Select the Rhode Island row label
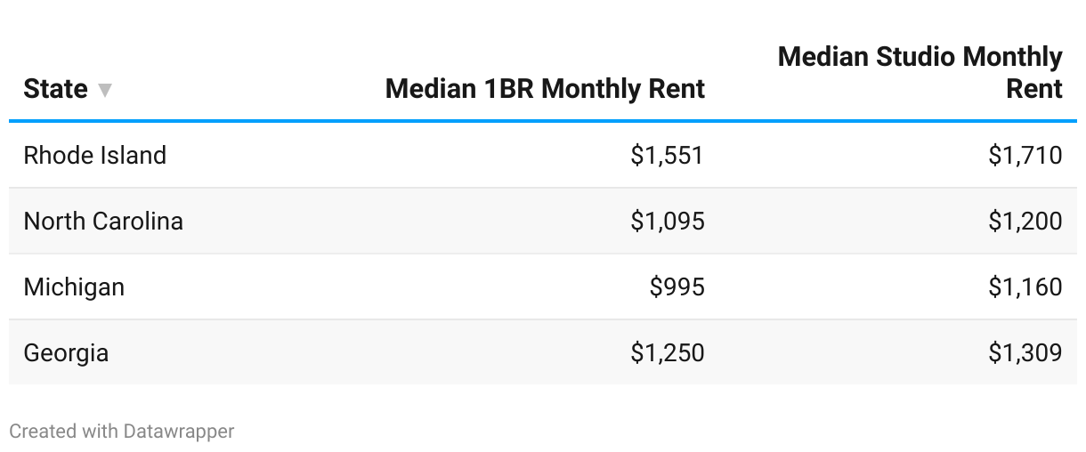This screenshot has width=1086, height=452. [x=95, y=155]
